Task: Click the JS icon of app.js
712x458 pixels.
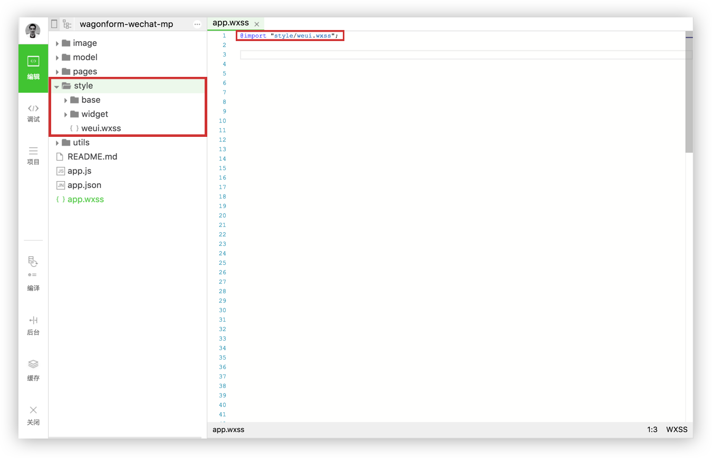Action: click(61, 171)
